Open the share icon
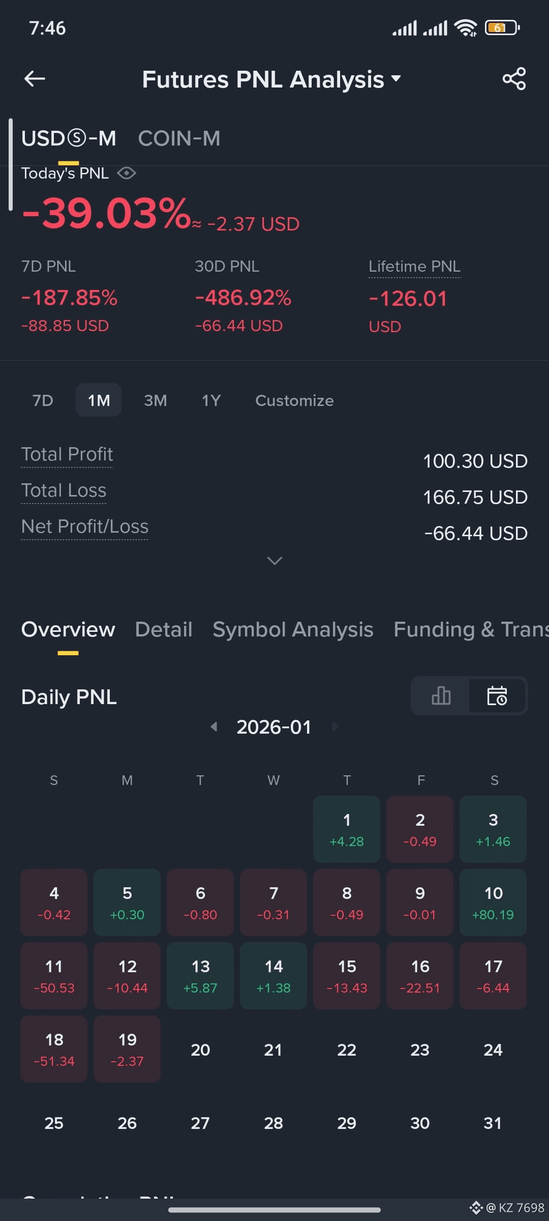 point(514,79)
